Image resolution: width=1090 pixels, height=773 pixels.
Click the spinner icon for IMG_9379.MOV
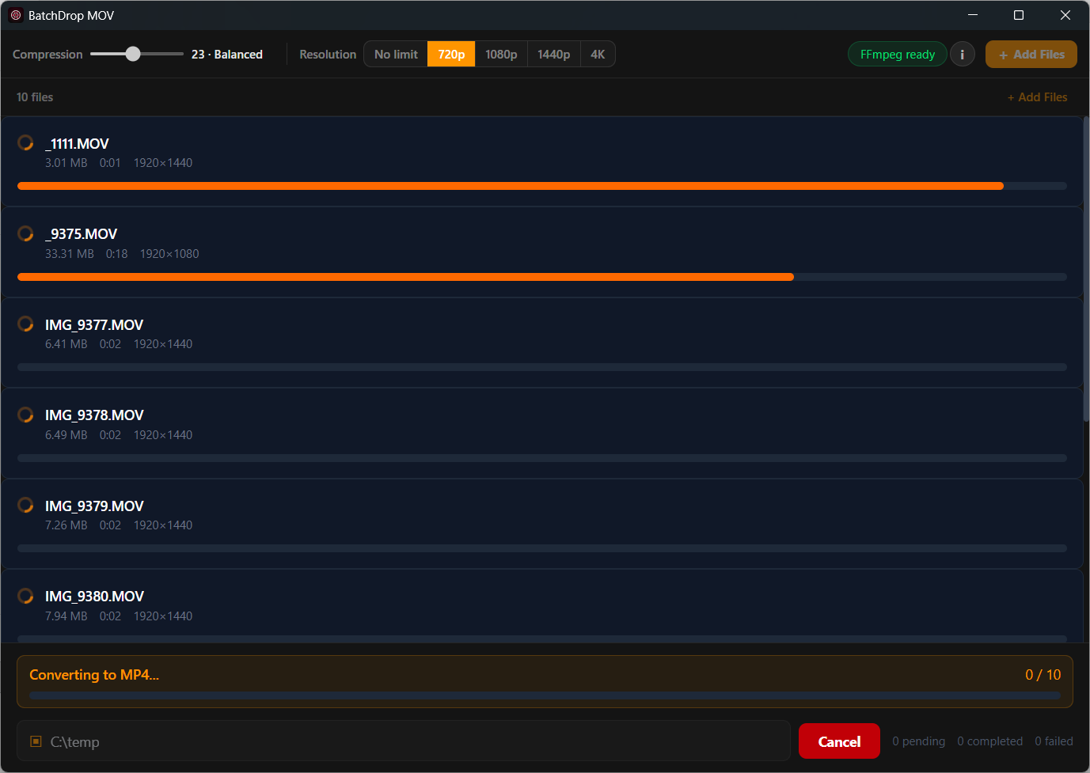25,505
